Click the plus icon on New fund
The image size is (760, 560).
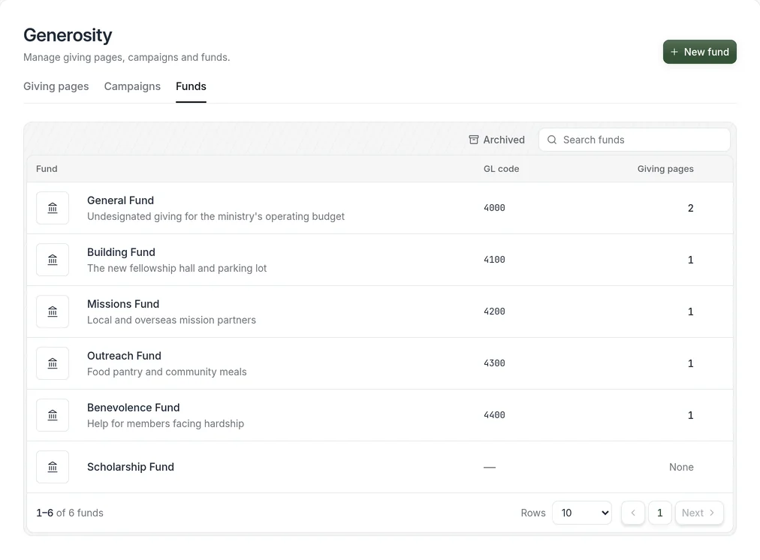pos(674,52)
